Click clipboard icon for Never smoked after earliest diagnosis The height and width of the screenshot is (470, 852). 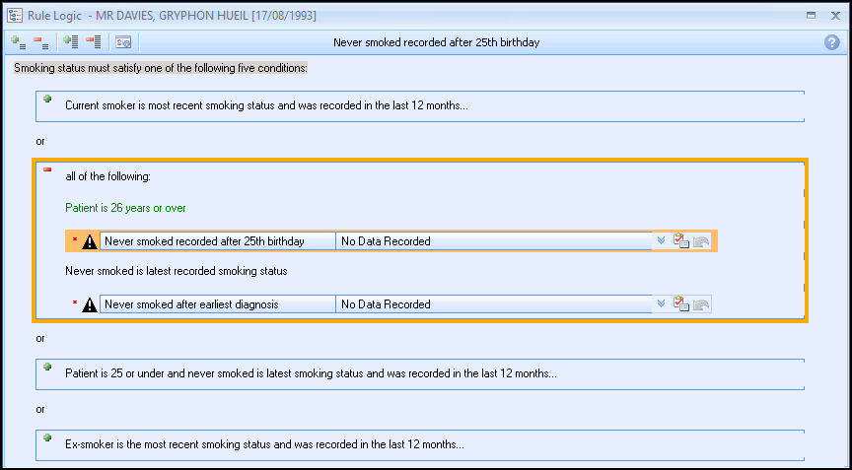click(x=680, y=304)
